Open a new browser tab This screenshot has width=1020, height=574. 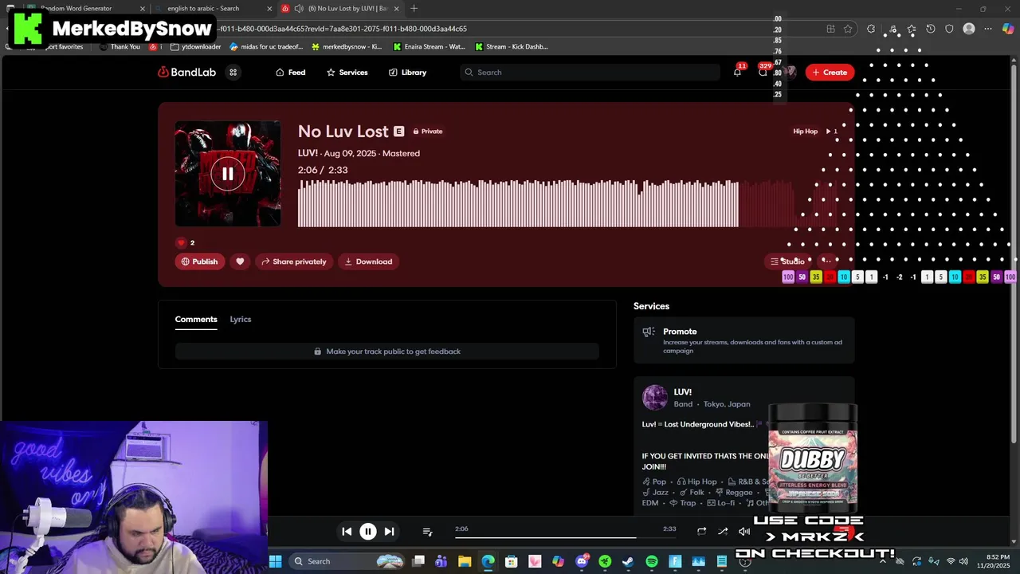coord(414,9)
